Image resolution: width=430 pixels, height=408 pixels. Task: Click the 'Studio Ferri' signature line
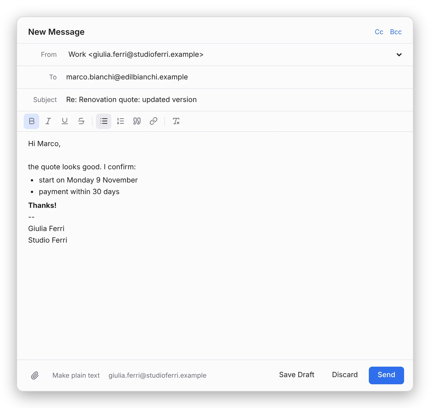tap(48, 240)
